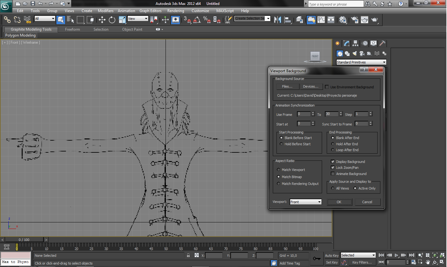Select the Select and Move tool

click(102, 20)
